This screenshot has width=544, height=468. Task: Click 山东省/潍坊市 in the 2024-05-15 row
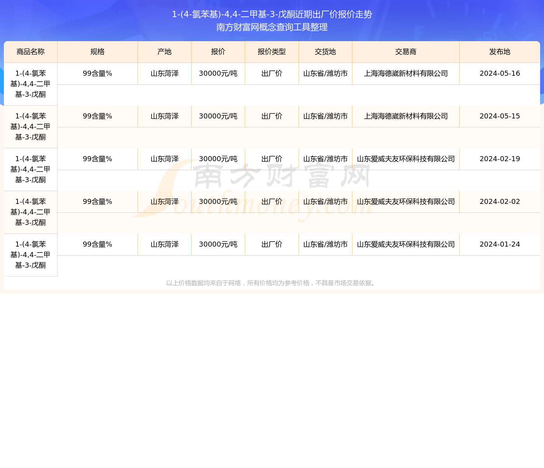(x=325, y=116)
